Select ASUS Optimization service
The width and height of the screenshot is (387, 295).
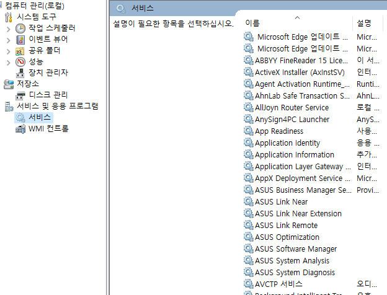pos(287,237)
